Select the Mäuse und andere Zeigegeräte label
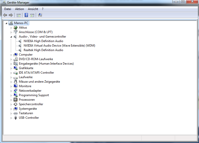Screen dimensions: 199x143 [x=39, y=82]
